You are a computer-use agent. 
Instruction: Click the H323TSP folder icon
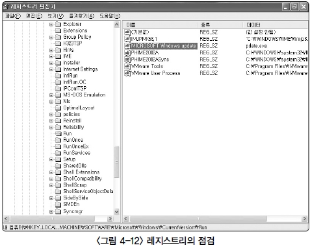pos(58,43)
